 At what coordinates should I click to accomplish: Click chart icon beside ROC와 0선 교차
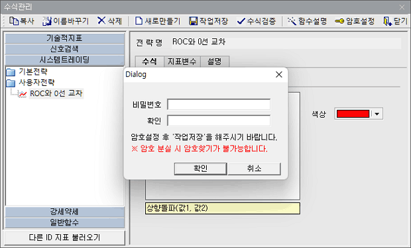tap(23, 94)
